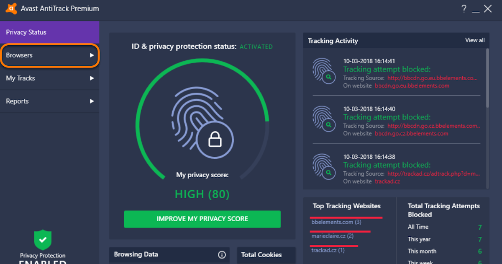The height and width of the screenshot is (264, 502).
Task: Click the green Privacy Protection shield icon
Action: click(43, 240)
